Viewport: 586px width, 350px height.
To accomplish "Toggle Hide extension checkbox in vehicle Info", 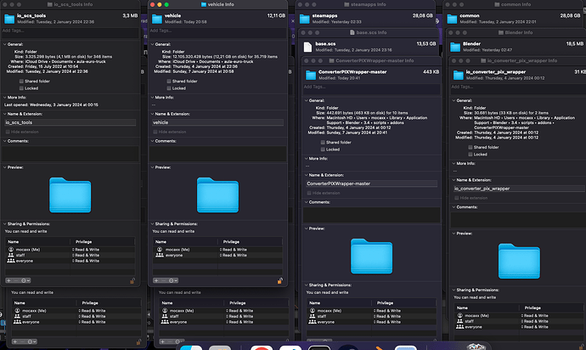I will coord(155,132).
